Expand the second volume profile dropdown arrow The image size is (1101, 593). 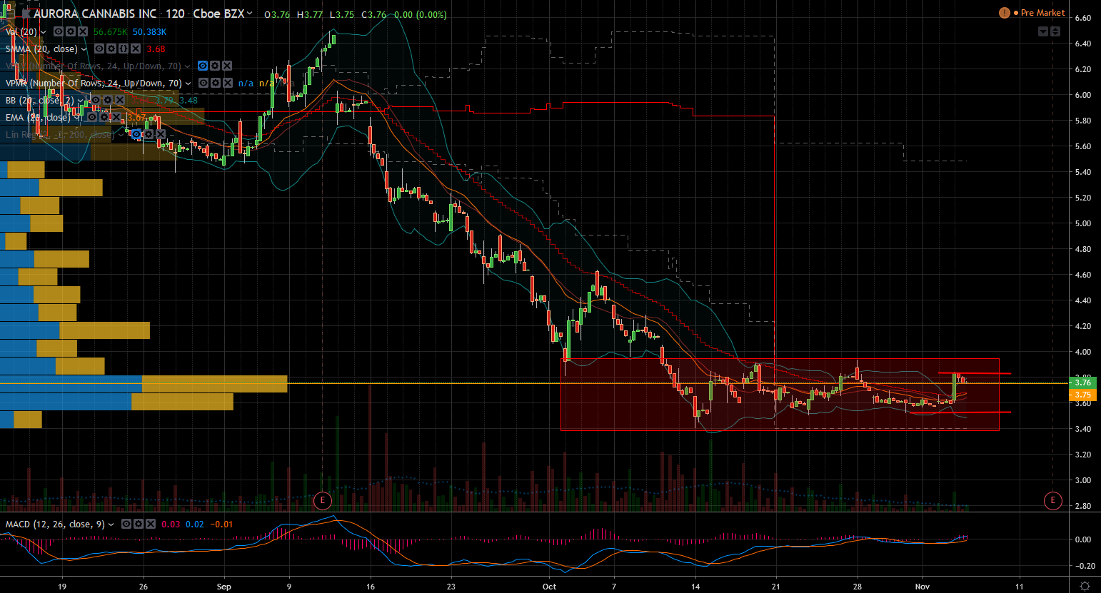tap(188, 83)
